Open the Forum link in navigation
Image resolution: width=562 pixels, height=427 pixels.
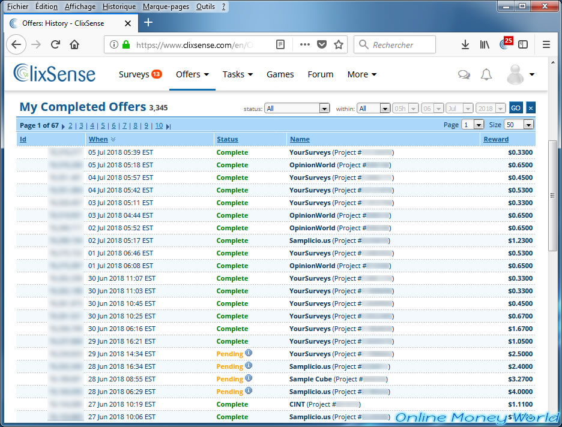tap(321, 74)
